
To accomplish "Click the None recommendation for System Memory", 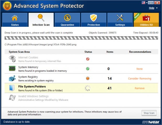I will click(139, 69).
